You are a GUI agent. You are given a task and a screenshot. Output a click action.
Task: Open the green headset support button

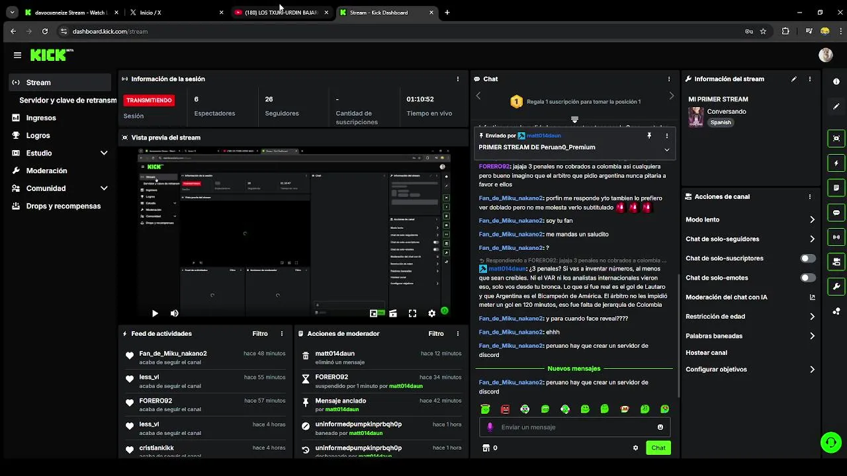click(830, 442)
